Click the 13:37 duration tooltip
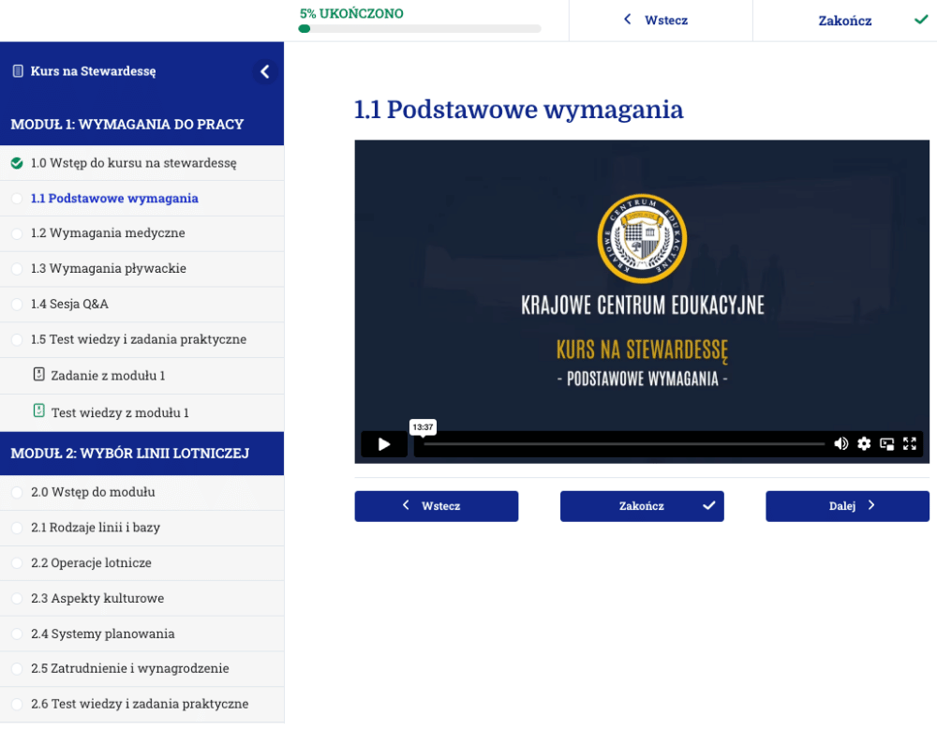 coord(423,427)
